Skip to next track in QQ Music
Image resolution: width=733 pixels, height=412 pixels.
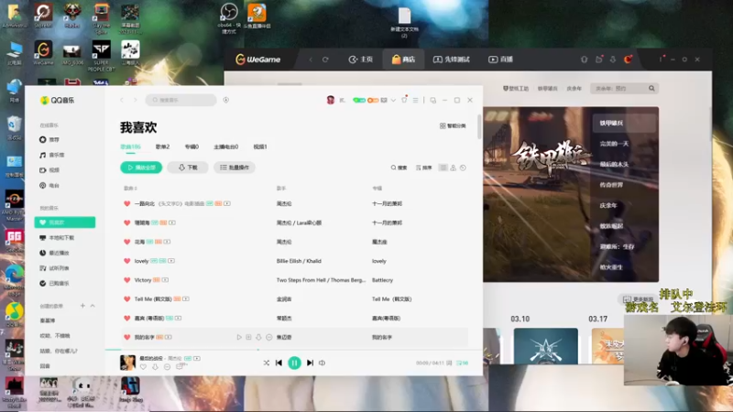click(x=310, y=363)
